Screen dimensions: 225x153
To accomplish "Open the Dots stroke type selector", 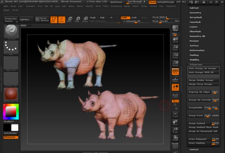I will [11, 48].
